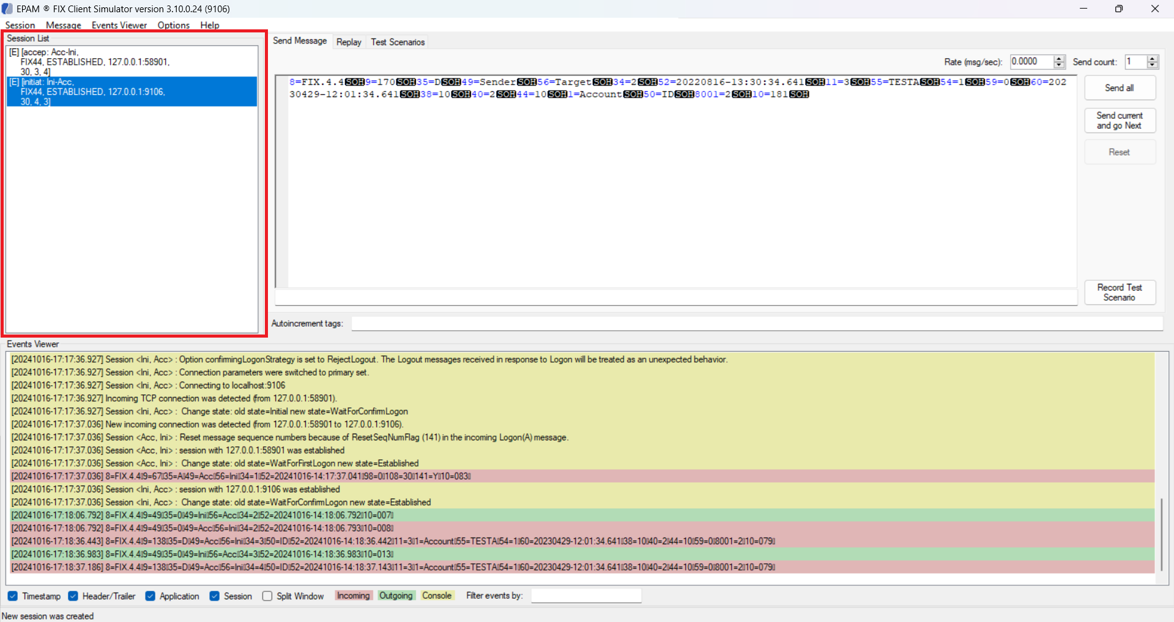Decrement Send count using down arrow
This screenshot has width=1174, height=622.
point(1153,65)
